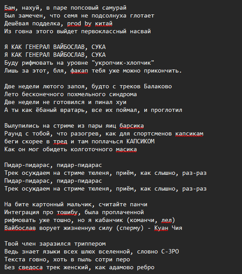Place cursor on the word "насвай"
The width and height of the screenshot is (242, 274).
coord(140,31)
